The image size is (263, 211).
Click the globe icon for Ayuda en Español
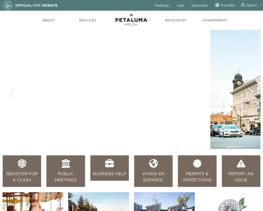(x=153, y=164)
